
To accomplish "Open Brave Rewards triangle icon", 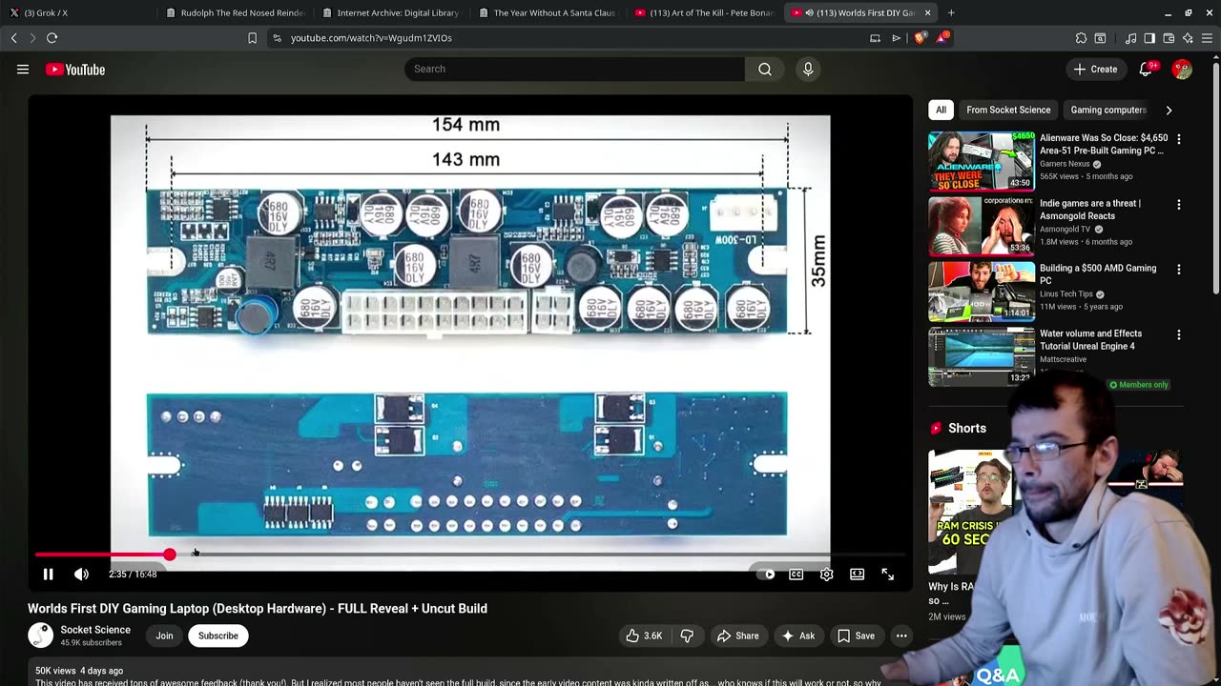I will pyautogui.click(x=942, y=38).
